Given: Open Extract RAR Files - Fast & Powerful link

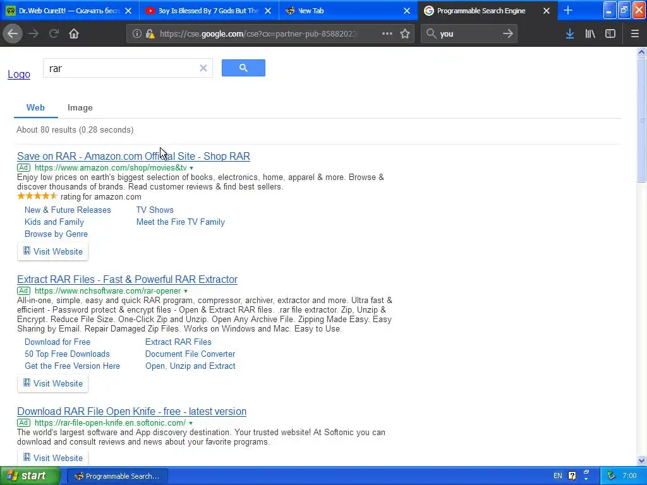Looking at the screenshot, I should point(127,279).
